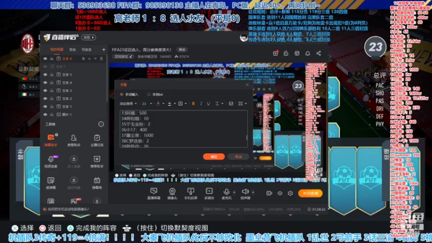Image resolution: width=432 pixels, height=243 pixels.
Task: Open the settings gear near 关闭直播
Action: coord(291,193)
